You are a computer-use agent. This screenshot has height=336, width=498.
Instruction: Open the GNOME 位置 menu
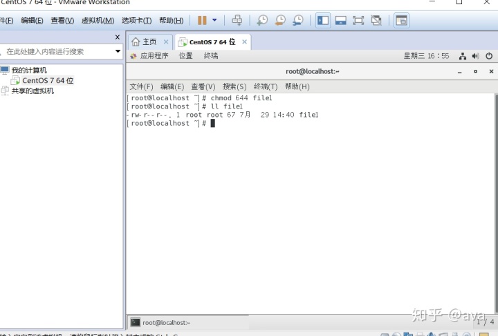(186, 56)
